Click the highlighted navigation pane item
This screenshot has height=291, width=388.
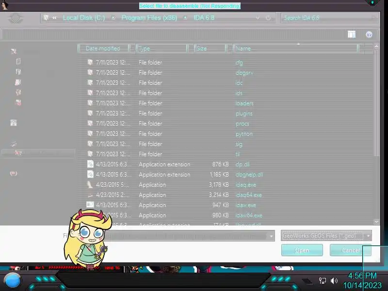(38, 153)
